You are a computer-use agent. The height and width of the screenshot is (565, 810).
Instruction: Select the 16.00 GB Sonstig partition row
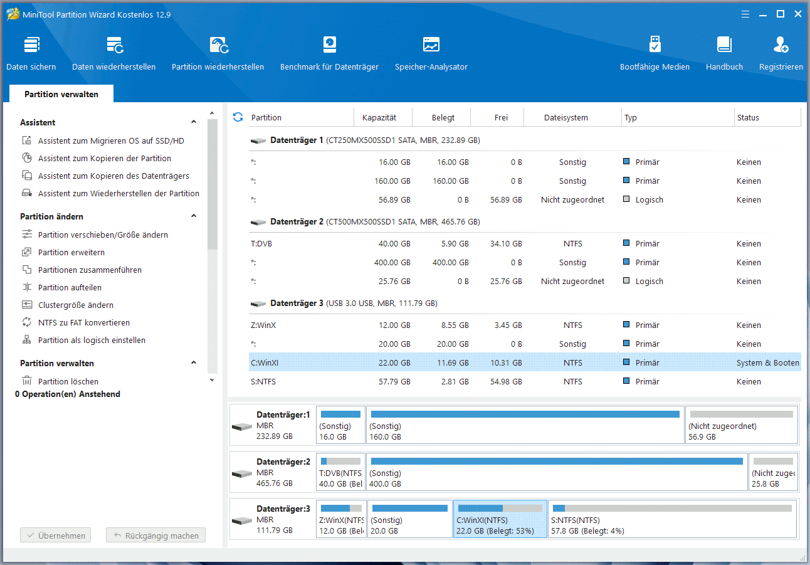tap(525, 162)
